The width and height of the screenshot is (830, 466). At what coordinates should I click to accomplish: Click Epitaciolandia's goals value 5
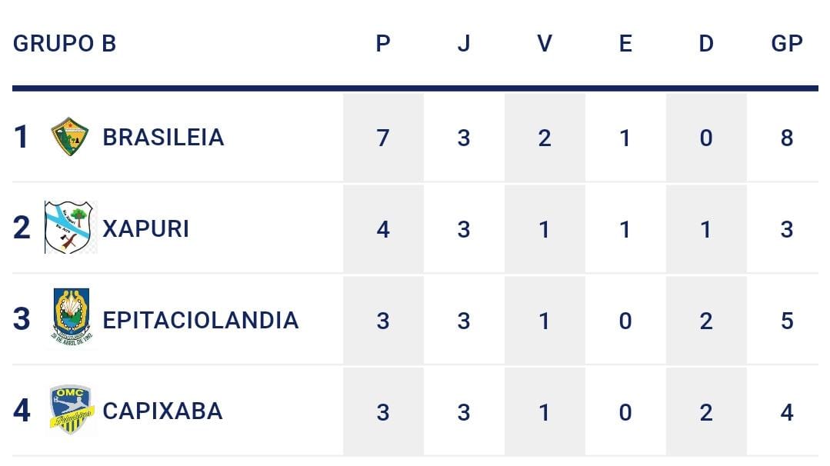(x=786, y=320)
